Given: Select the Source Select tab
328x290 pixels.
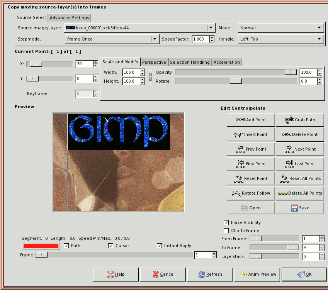Looking at the screenshot, I should [31, 17].
